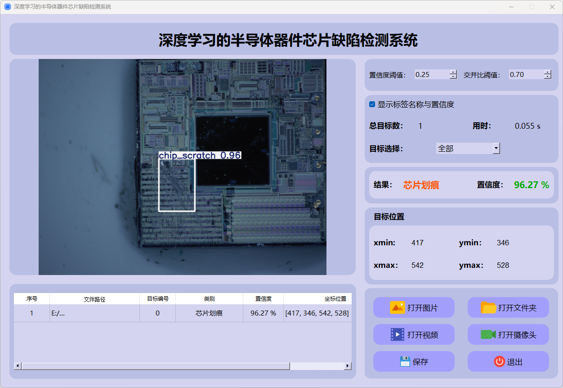Open the 目标选择 dropdown showing 全部
Image resolution: width=563 pixels, height=388 pixels.
[x=496, y=148]
